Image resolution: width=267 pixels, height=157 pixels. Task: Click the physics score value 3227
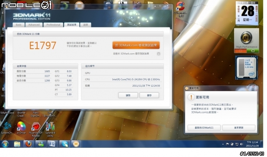(47, 76)
